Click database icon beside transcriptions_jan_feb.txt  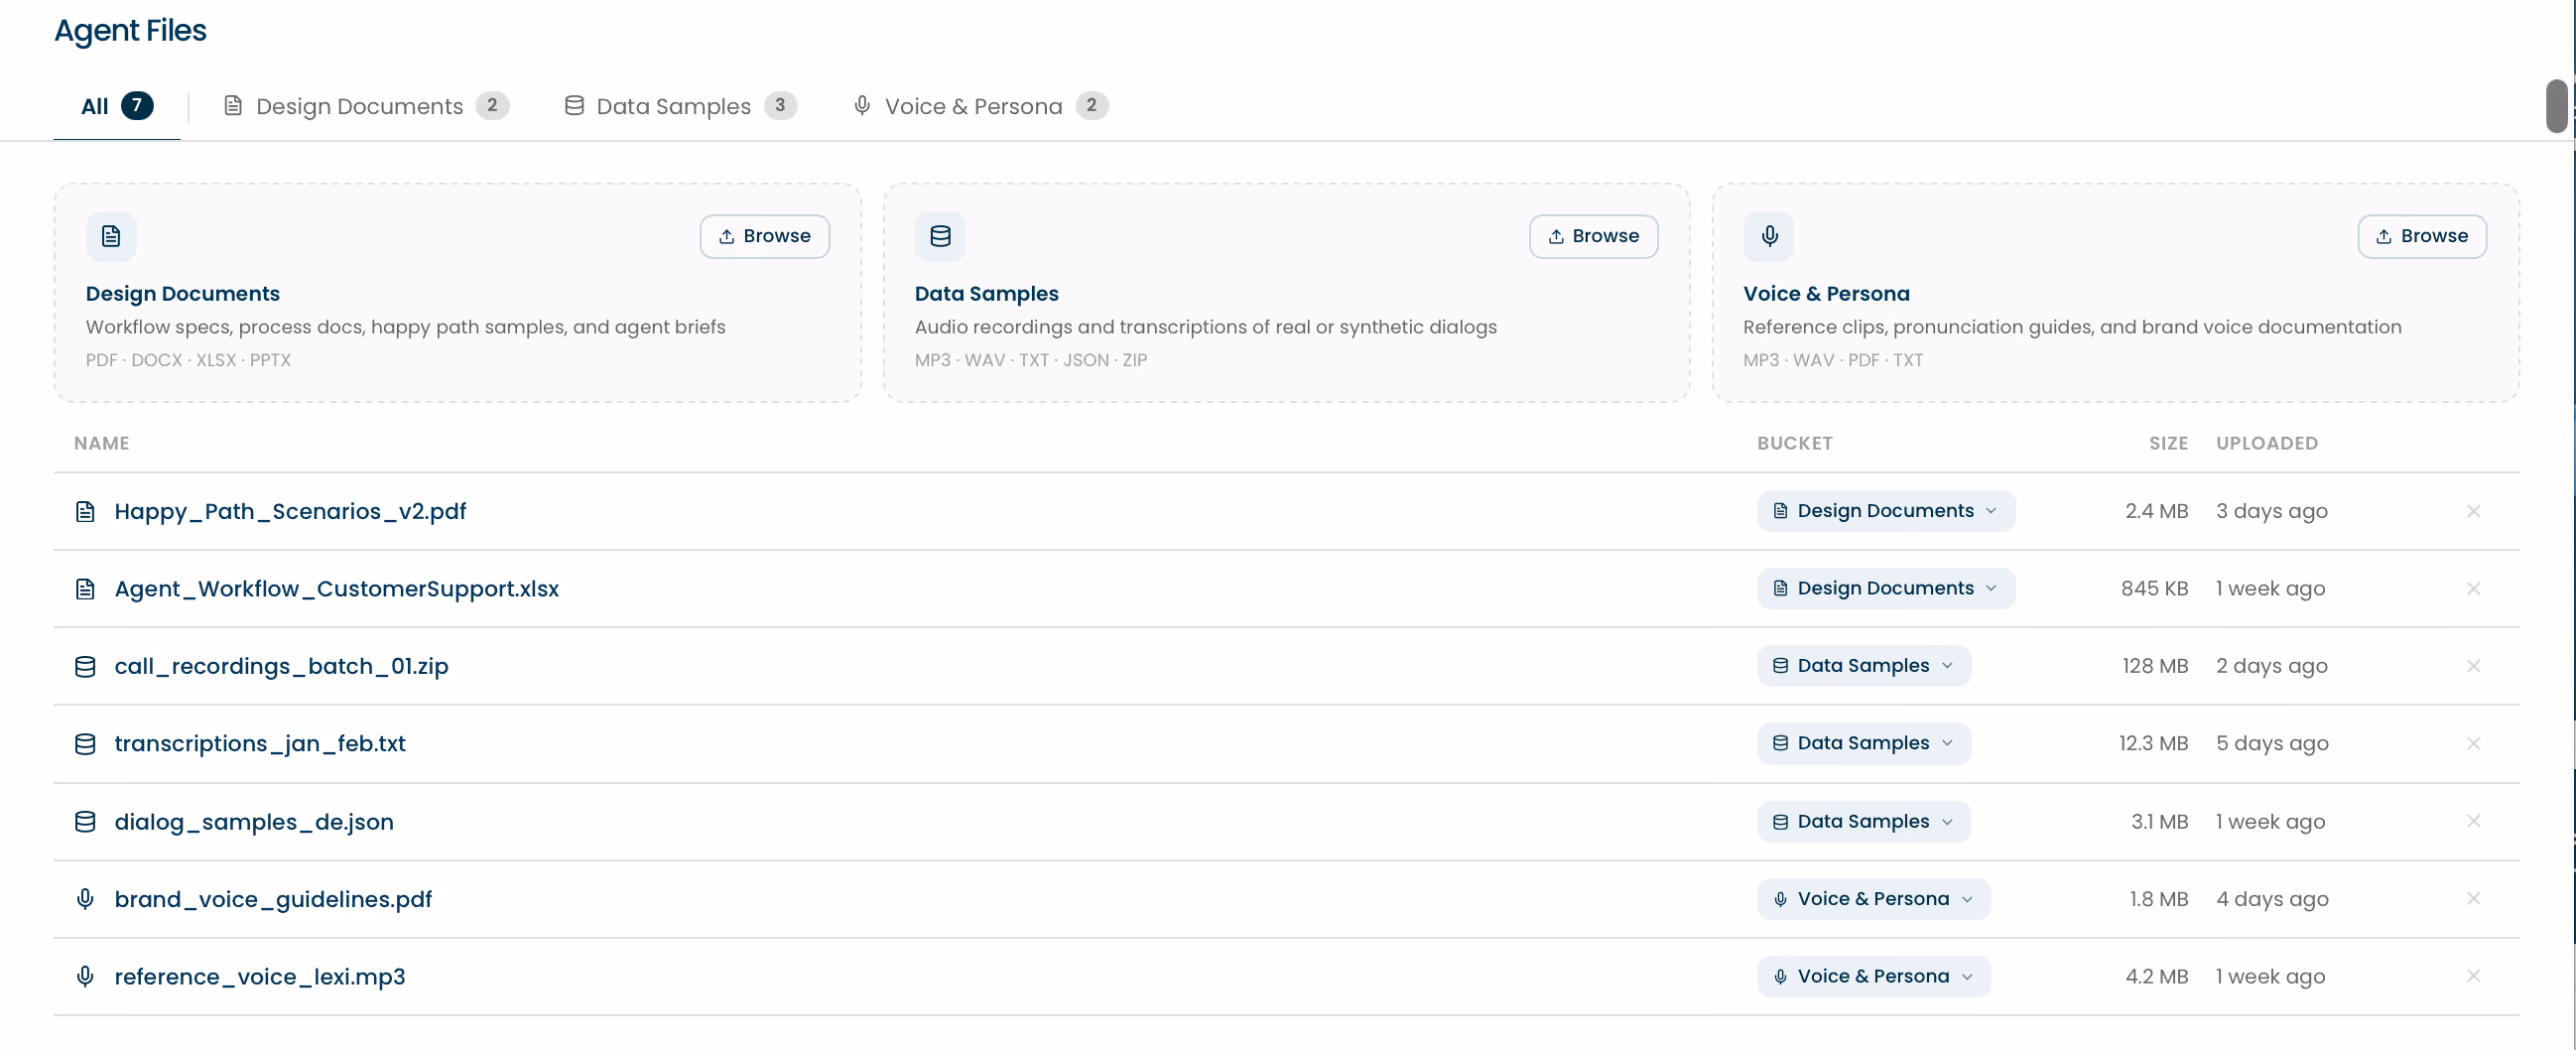coord(86,744)
